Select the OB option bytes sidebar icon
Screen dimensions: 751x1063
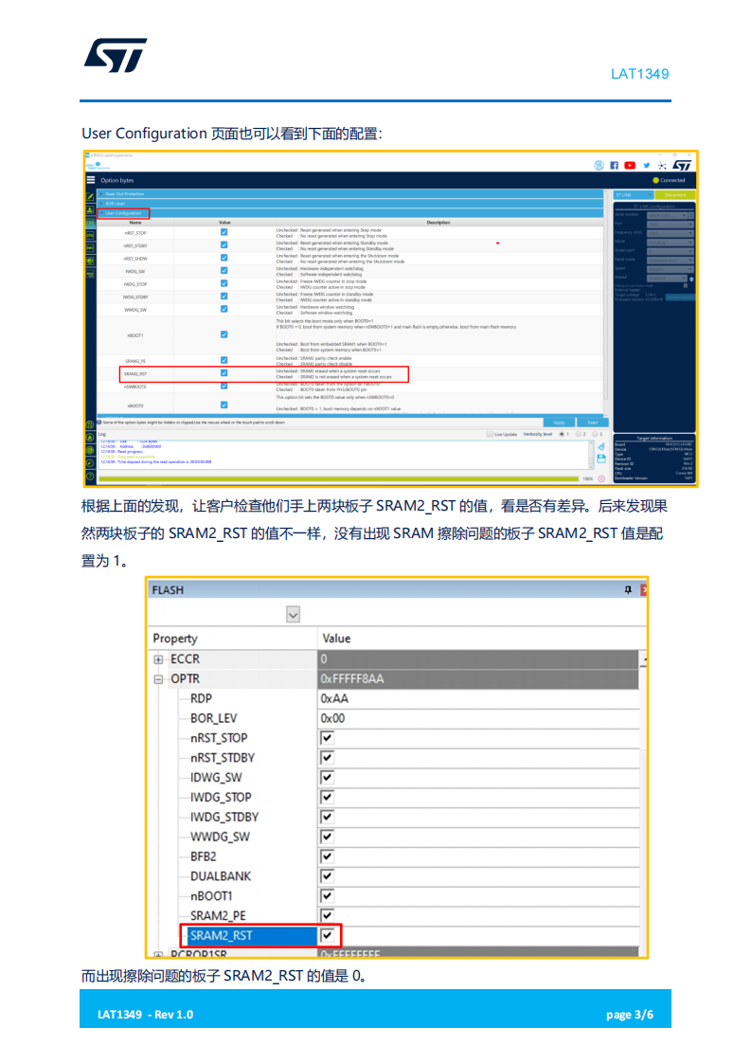(x=90, y=223)
